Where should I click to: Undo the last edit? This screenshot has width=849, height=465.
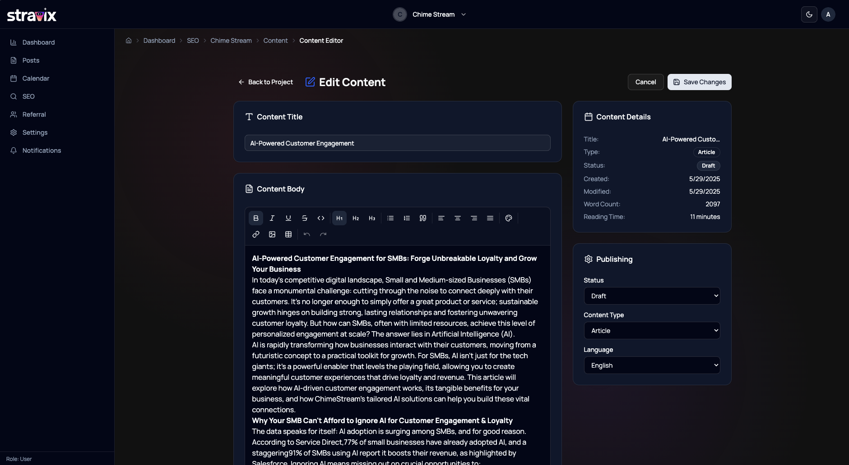307,234
